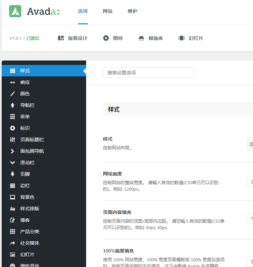253x267 pixels.
Task: Click the 幻灯片 image icon in sidebar
Action: pos(12,254)
